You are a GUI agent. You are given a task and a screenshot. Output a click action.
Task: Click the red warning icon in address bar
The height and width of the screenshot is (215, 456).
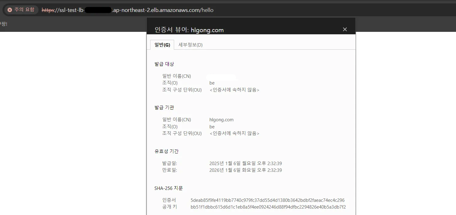point(10,10)
